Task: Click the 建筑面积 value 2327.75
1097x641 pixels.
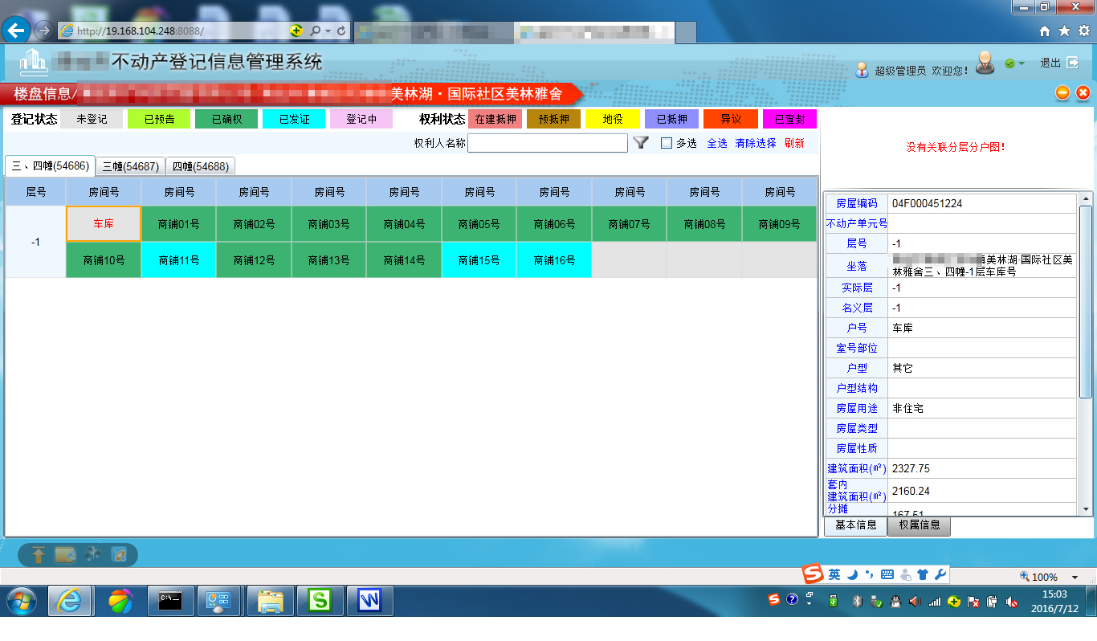Action: coord(911,468)
